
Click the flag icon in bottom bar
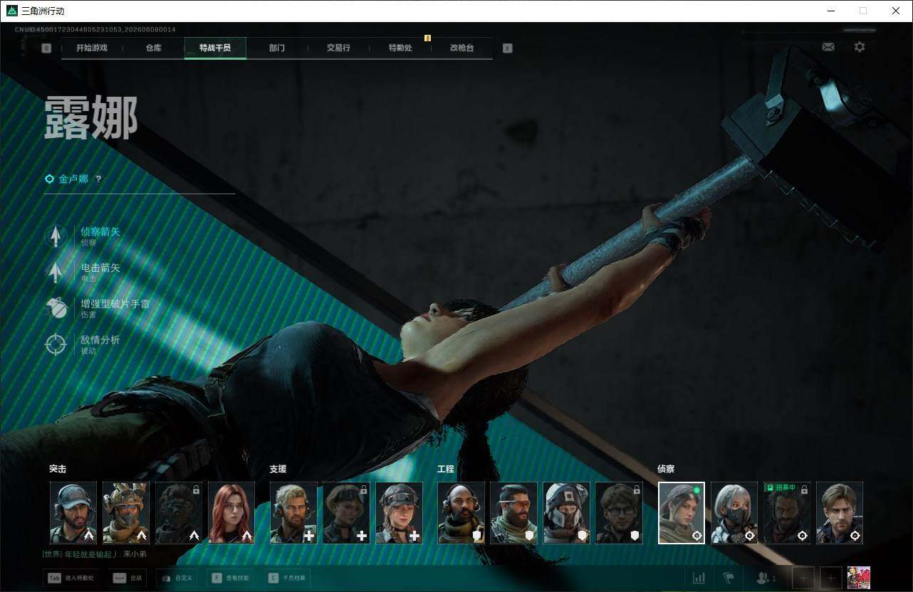coord(729,578)
